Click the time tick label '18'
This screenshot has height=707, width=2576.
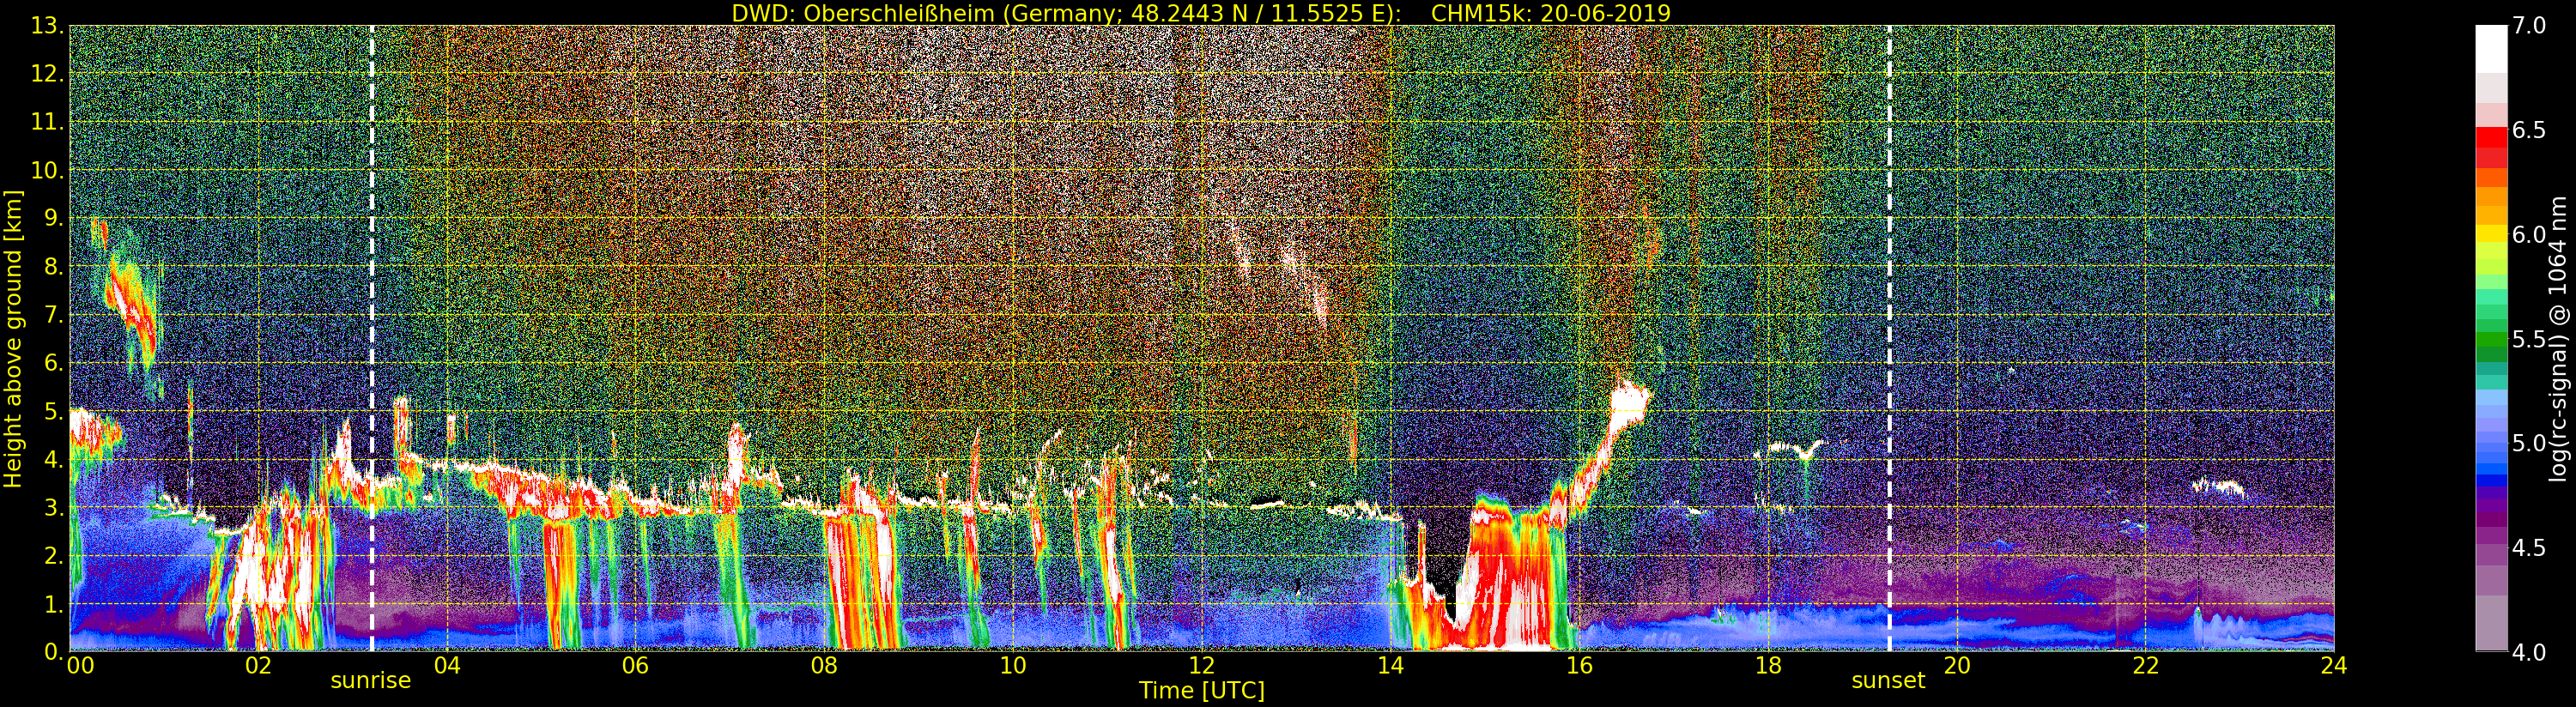click(x=1768, y=666)
